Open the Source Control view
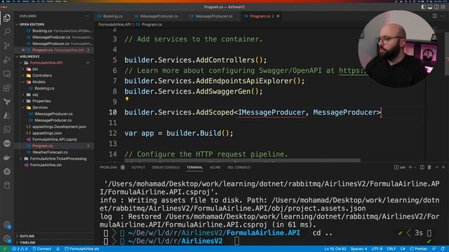 click(x=7, y=45)
